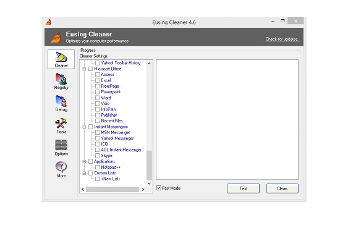340x228 pixels.
Task: Click the tree scroll right arrow
Action: pos(143,190)
